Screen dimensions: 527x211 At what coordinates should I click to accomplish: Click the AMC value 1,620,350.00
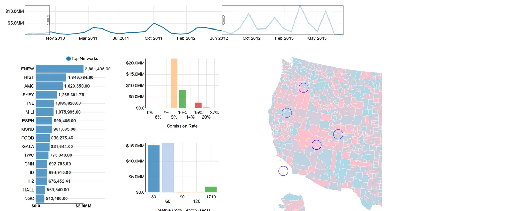77,86
